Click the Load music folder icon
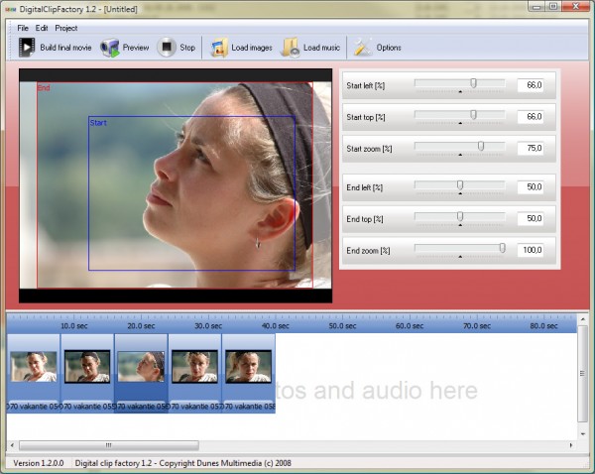This screenshot has height=474, width=595. 290,47
